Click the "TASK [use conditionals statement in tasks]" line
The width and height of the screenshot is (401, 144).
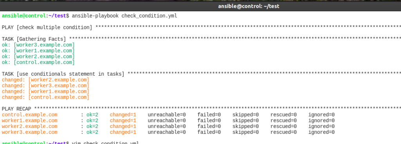coord(63,74)
